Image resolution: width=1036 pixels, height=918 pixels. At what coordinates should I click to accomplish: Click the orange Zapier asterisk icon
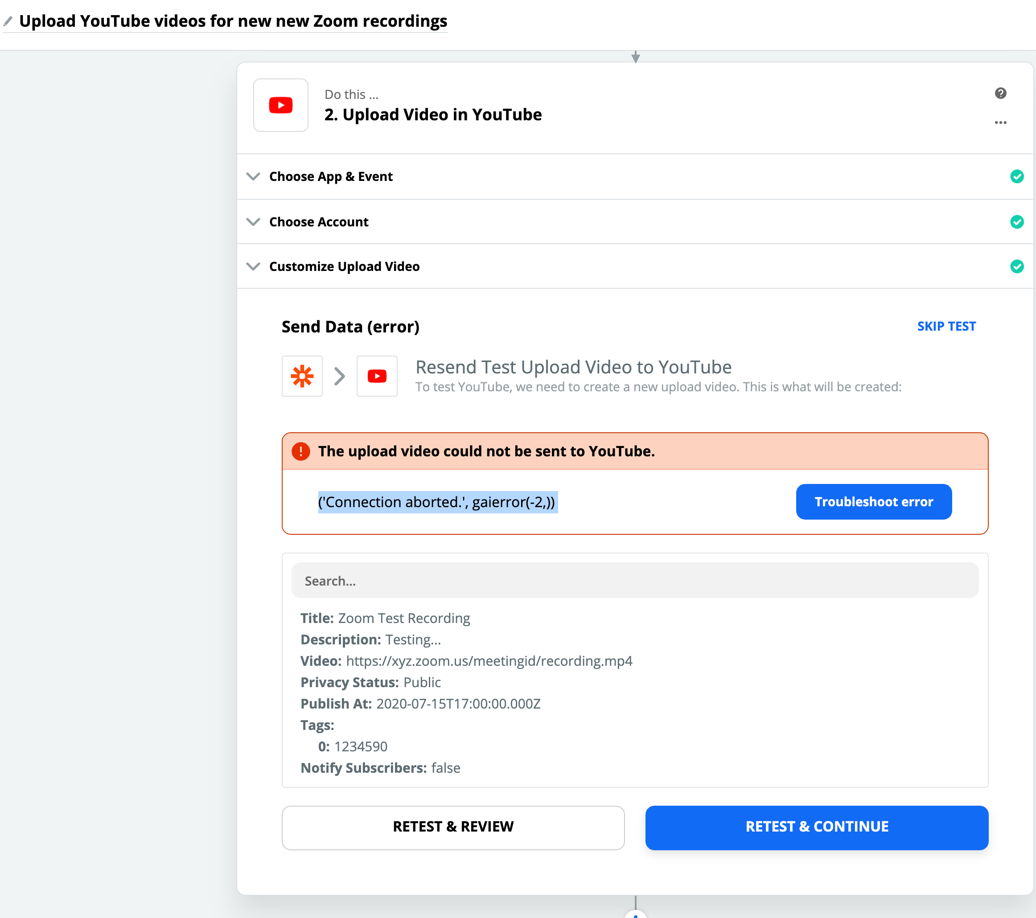click(302, 376)
